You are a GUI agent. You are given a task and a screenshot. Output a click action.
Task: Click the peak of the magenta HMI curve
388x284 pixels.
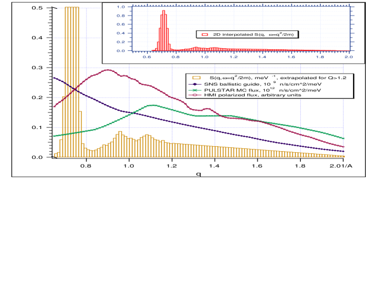click(x=108, y=70)
